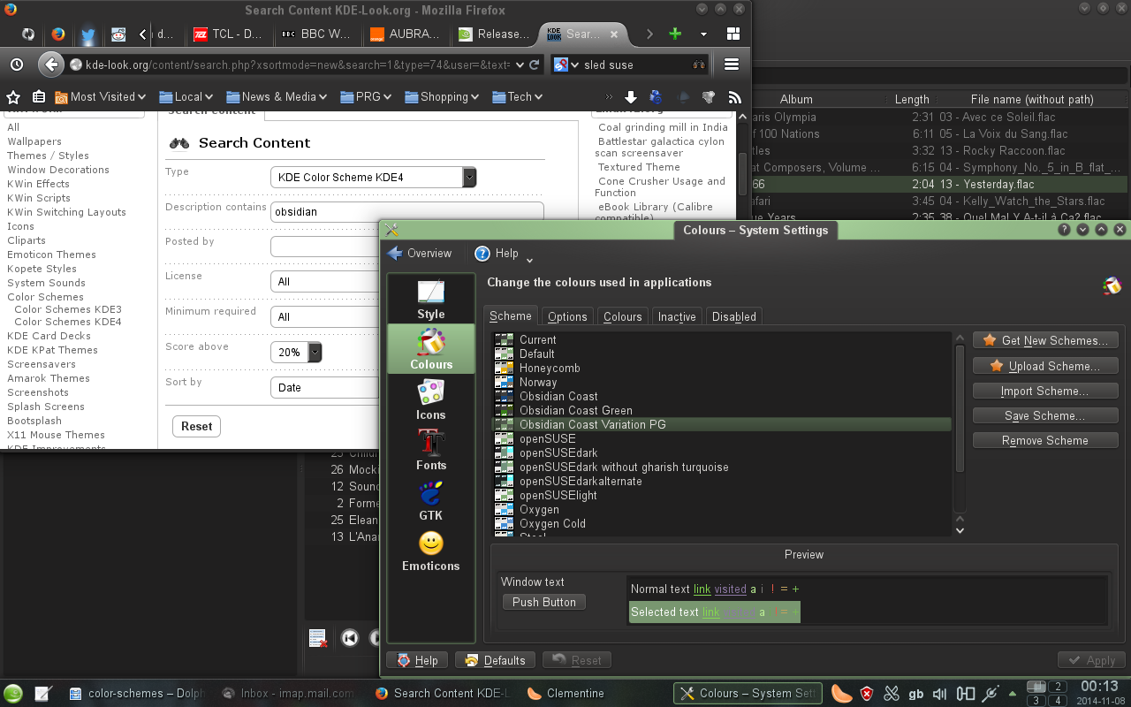
Task: Click Description contains text field
Action: tap(406, 212)
